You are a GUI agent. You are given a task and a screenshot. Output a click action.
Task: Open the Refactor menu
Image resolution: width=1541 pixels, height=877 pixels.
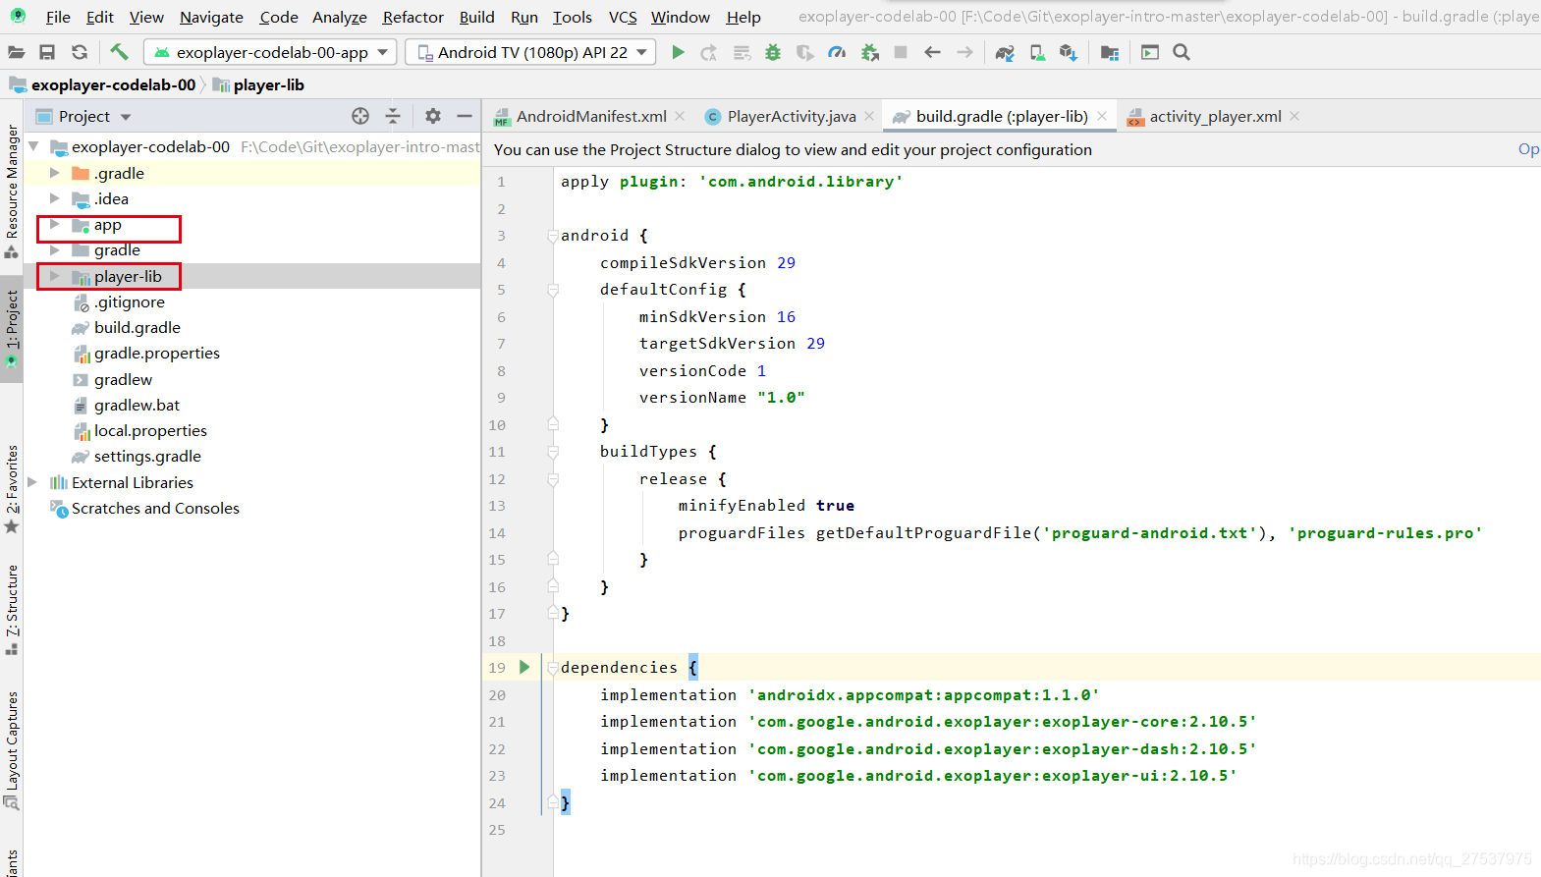click(x=413, y=17)
